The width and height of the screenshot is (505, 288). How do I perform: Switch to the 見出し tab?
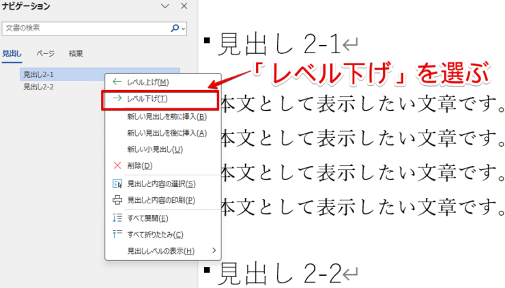(12, 53)
